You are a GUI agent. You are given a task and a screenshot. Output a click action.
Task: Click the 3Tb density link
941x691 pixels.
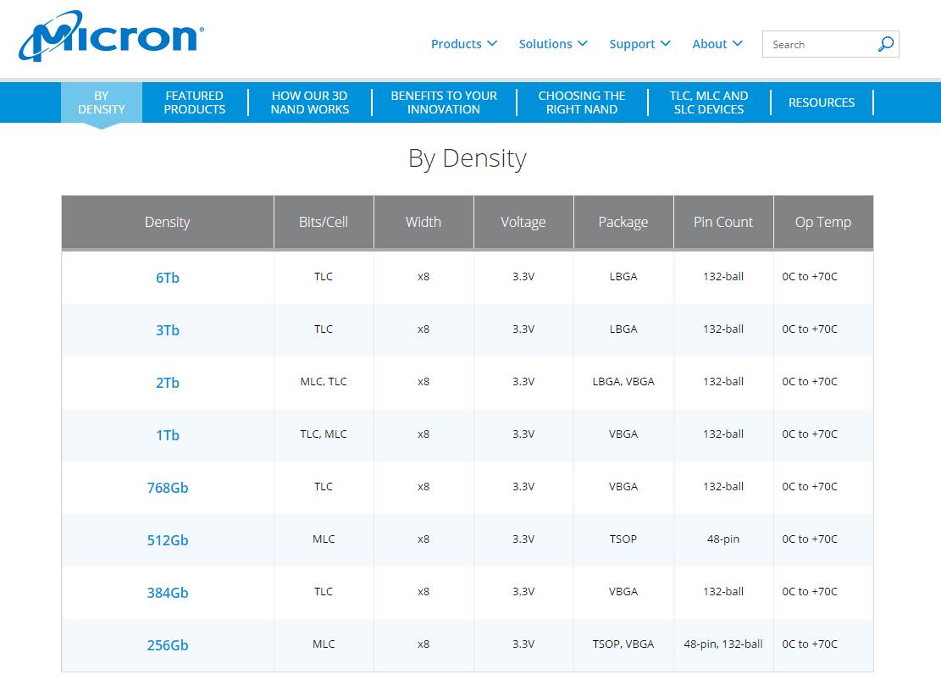[x=168, y=330]
